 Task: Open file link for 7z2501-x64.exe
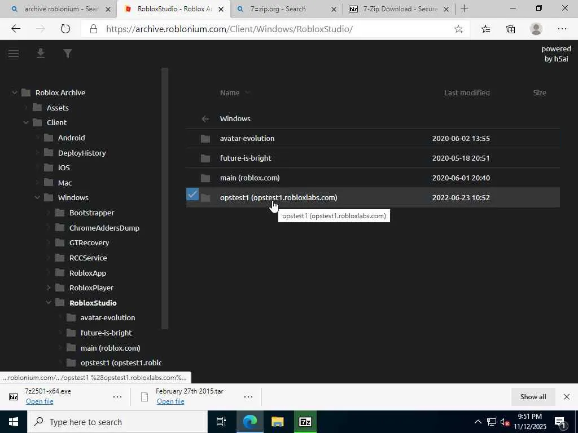40,401
